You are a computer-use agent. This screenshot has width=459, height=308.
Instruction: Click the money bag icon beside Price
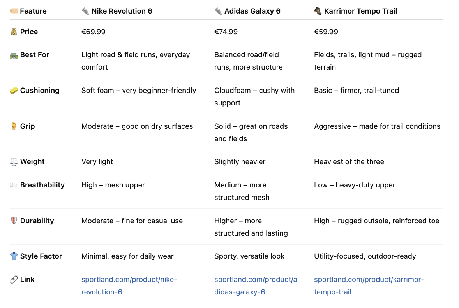tap(14, 31)
